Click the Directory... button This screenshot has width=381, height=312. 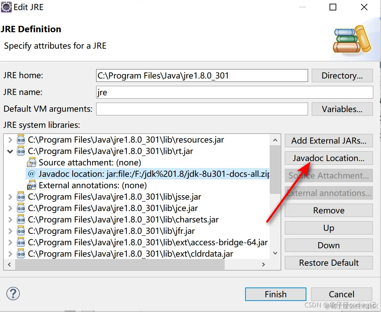pyautogui.click(x=342, y=75)
